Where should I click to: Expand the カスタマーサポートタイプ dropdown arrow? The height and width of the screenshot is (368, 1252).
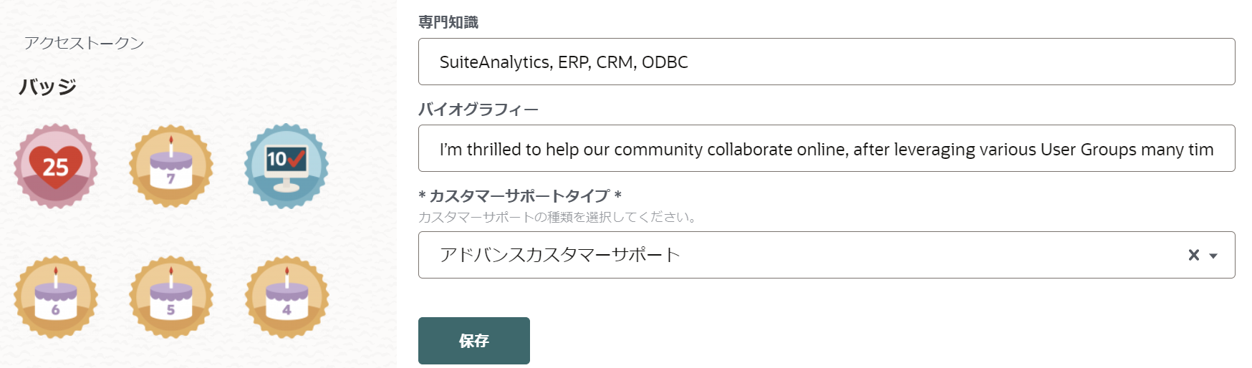1213,256
